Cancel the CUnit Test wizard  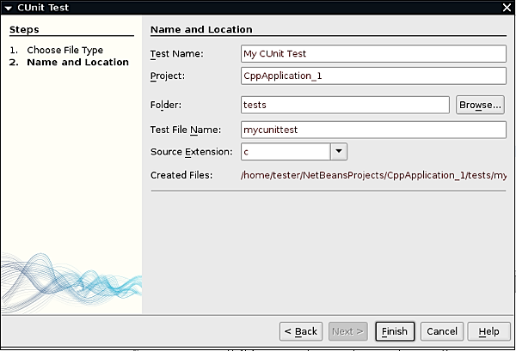[x=441, y=331]
